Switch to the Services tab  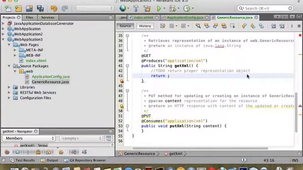click(x=48, y=17)
